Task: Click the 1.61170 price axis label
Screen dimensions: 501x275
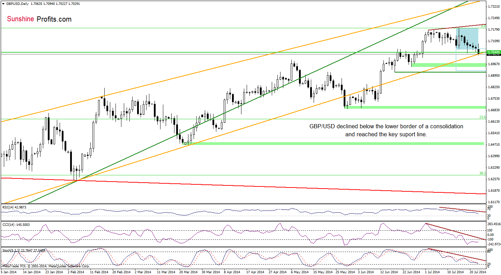Action: point(493,202)
